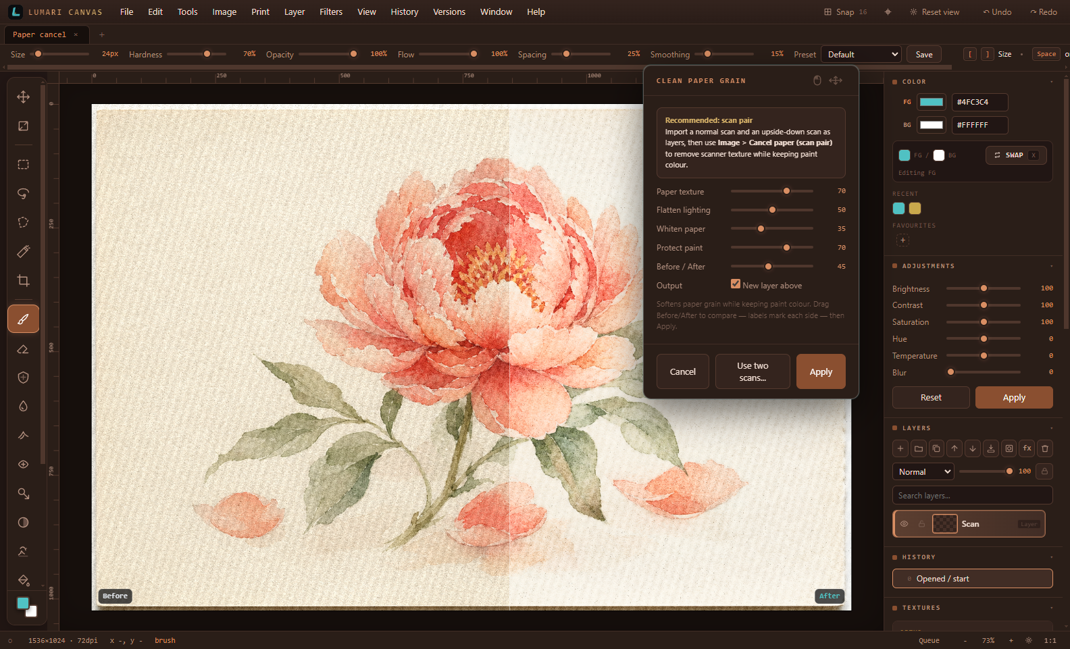This screenshot has width=1070, height=649.
Task: Open the Filters menu
Action: (331, 12)
